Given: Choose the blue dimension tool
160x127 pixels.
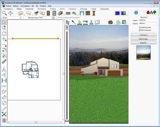Looking at the screenshot, I should tap(4, 81).
